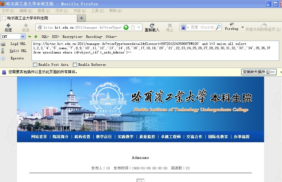The image size is (282, 182).
Task: Expand the Encoding dropdown menu
Action: coord(94,37)
